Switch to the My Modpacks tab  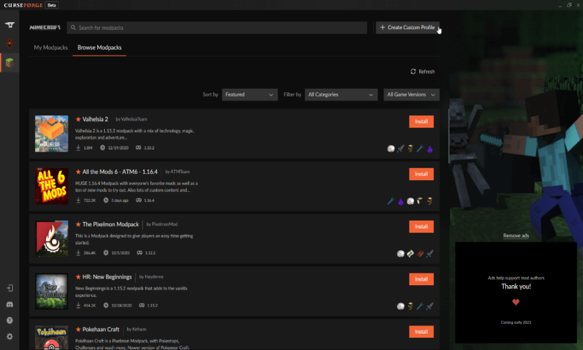[x=51, y=47]
